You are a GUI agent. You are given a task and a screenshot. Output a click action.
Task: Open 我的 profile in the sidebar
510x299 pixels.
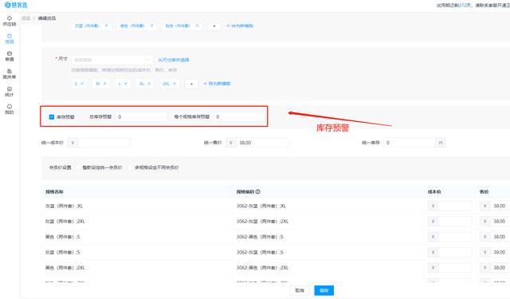pyautogui.click(x=10, y=109)
